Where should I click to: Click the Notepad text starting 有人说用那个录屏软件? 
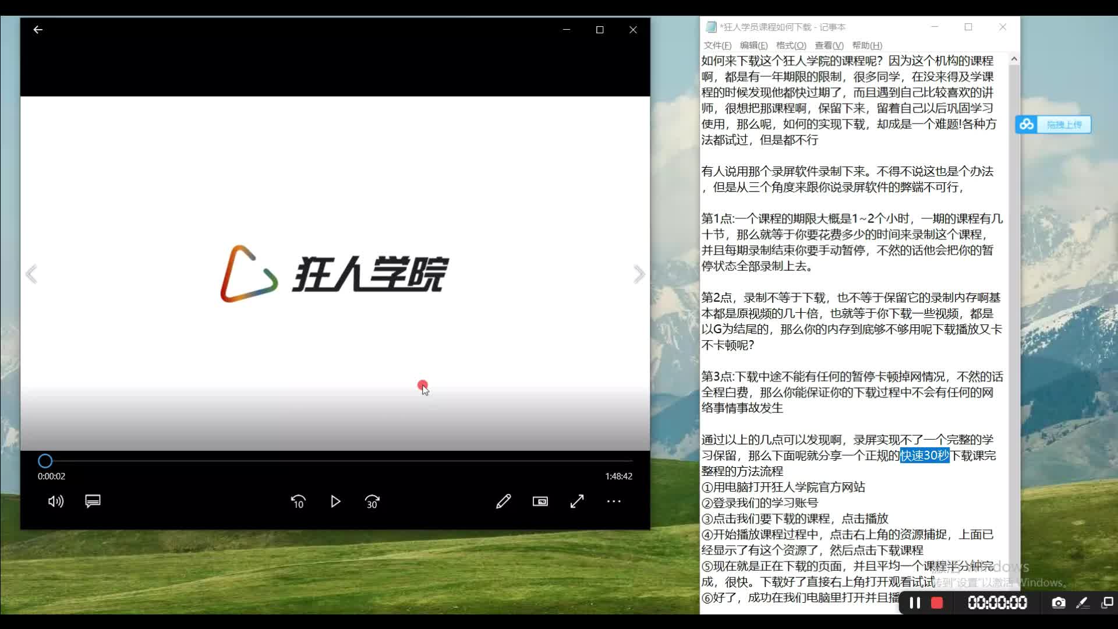coord(847,179)
